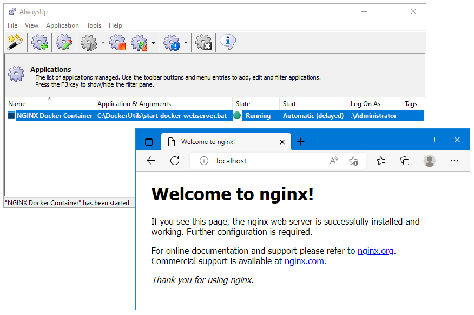
Task: Click the site information icon beside localhost
Action: click(204, 161)
